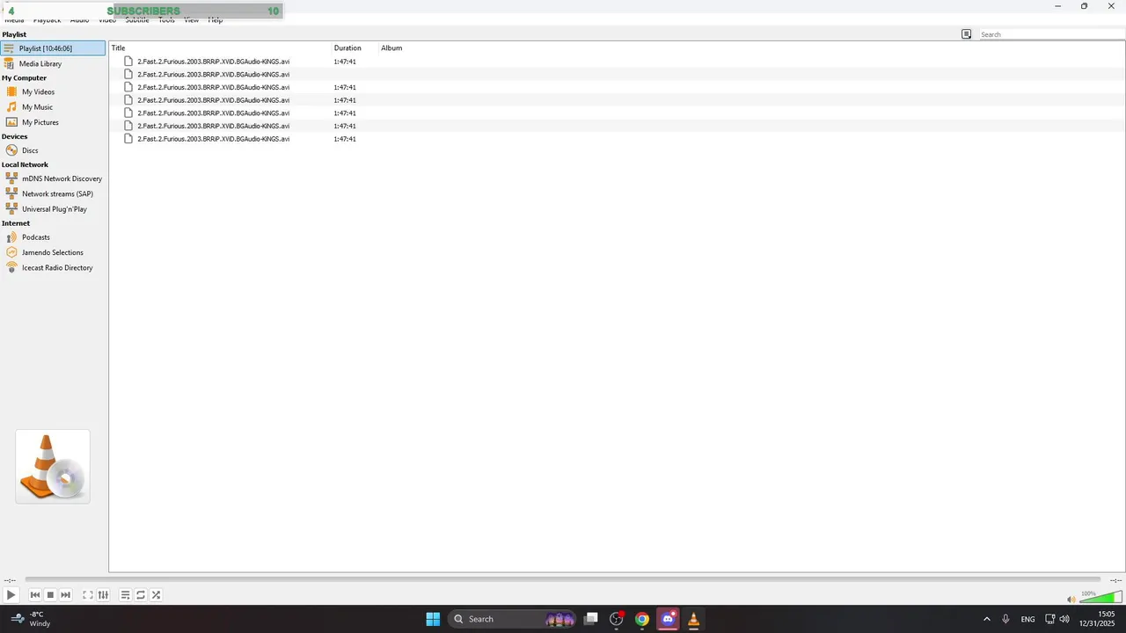
Task: Open Jamendo Selections
Action: tap(53, 252)
